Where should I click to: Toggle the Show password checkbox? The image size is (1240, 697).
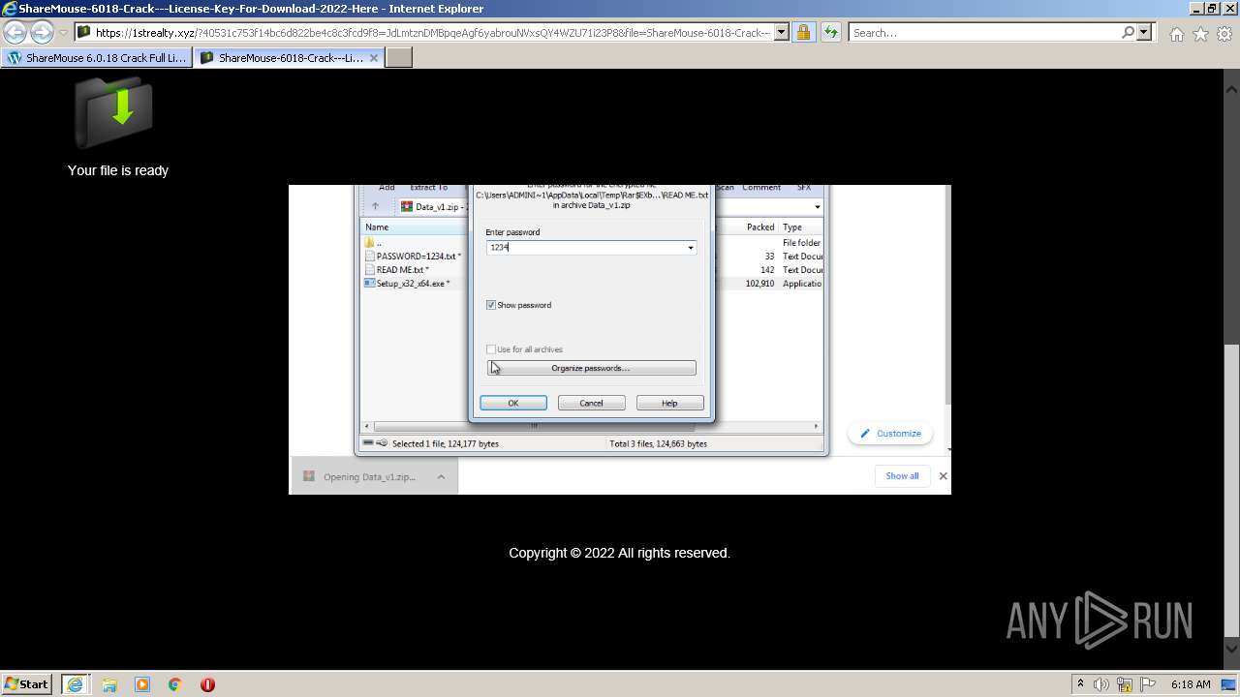(491, 305)
